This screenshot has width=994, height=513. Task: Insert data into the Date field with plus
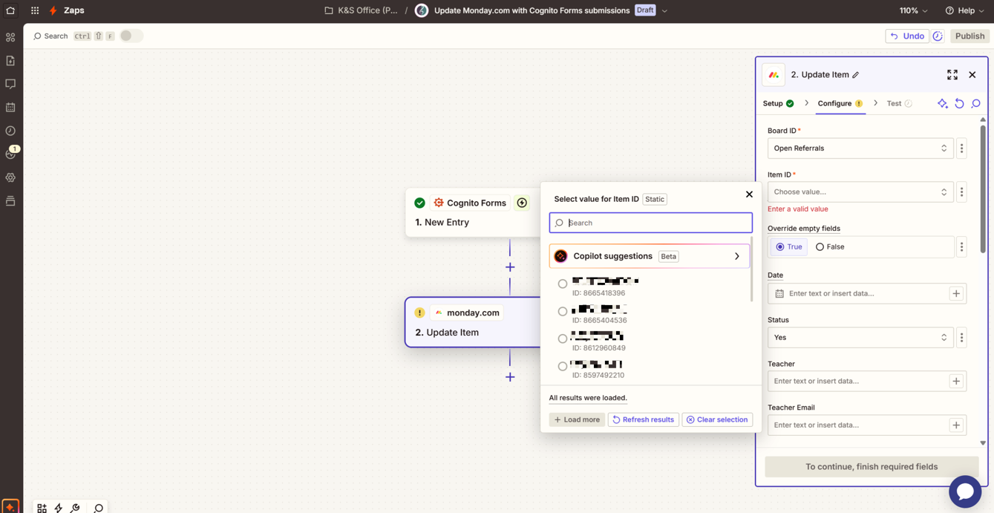(956, 294)
